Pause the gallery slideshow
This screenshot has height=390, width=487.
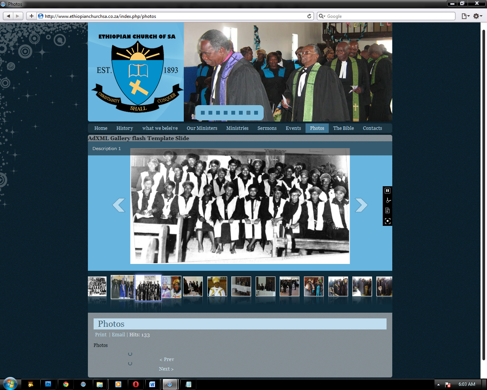tap(387, 190)
